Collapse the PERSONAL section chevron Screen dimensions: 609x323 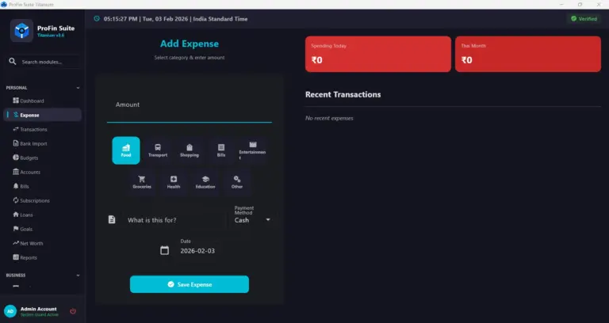coord(78,88)
